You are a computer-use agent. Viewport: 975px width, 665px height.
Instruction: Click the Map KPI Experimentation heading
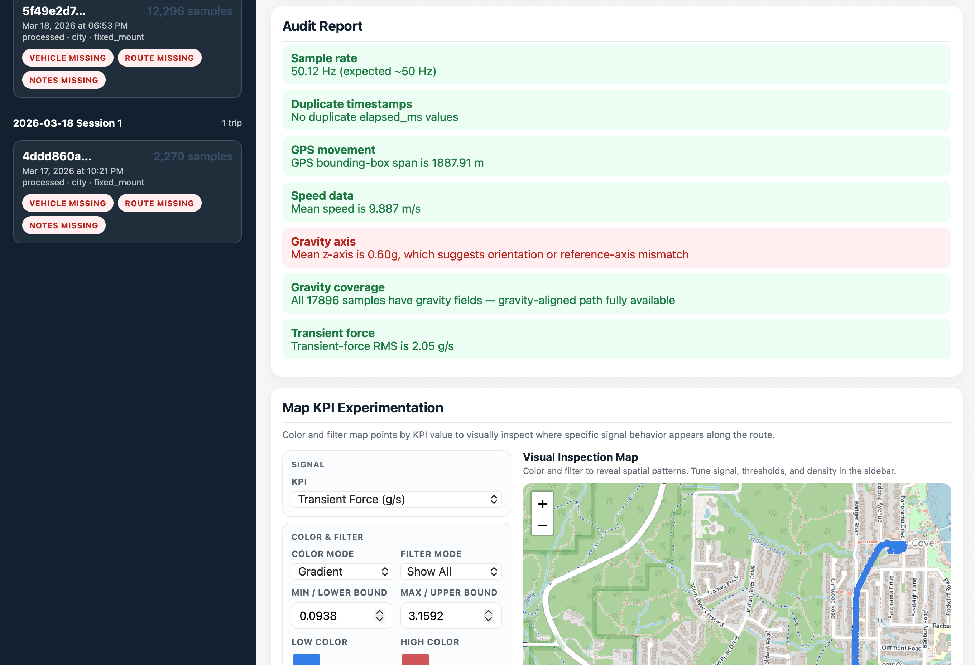click(x=362, y=408)
